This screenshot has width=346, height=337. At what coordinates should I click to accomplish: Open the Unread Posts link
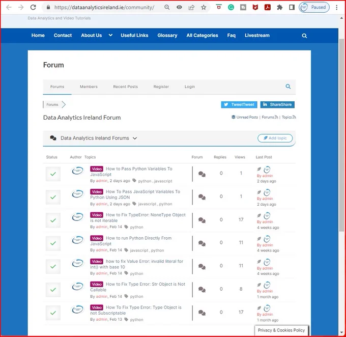pyautogui.click(x=245, y=117)
